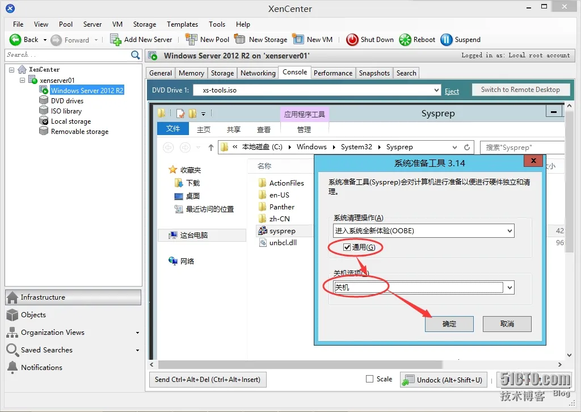Click the refresh icon in Explorer address bar
The image size is (581, 412).
[x=467, y=147]
